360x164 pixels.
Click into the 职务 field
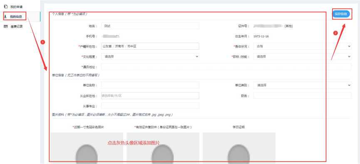tap(303, 96)
